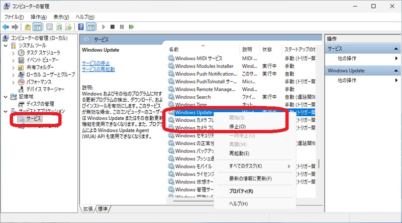This screenshot has width=402, height=223.
Task: Collapse Windows Update section in 操作 pane
Action: (x=396, y=71)
